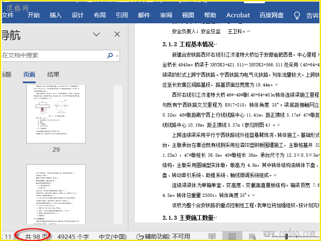
Task: Click the zoom slider in status bar
Action: [x=286, y=237]
